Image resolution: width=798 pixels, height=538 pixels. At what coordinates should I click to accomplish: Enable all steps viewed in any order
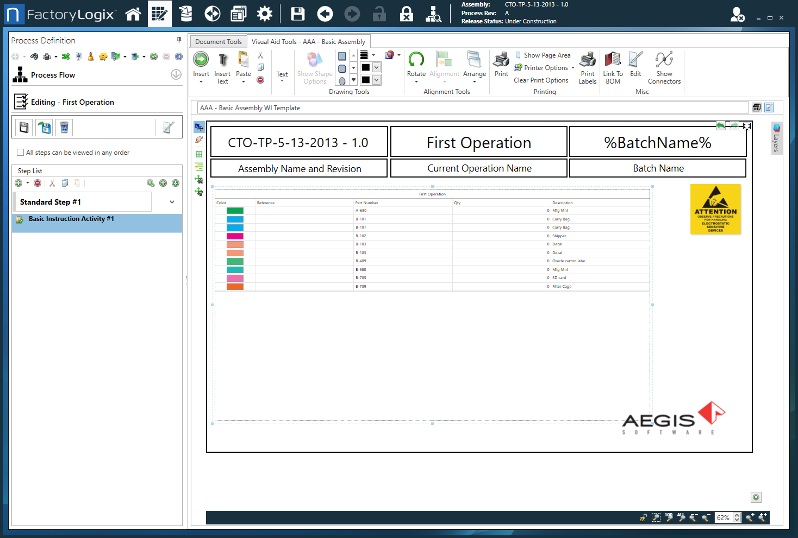[x=21, y=153]
